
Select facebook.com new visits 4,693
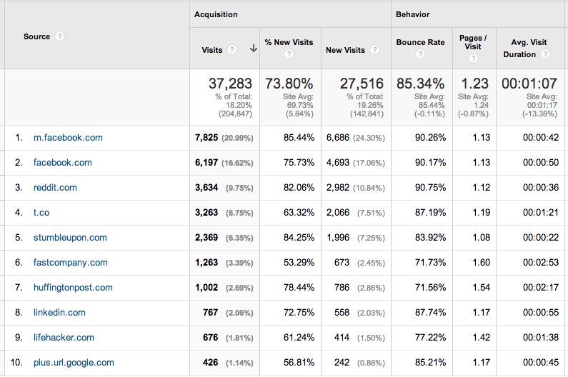[x=338, y=163]
